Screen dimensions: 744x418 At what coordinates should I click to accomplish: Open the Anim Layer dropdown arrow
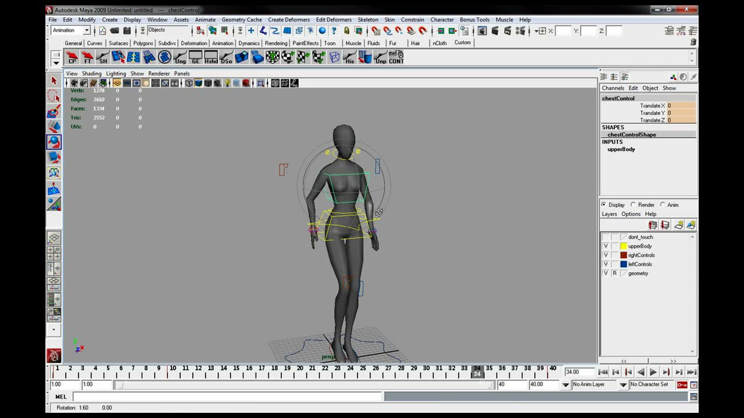pos(566,384)
